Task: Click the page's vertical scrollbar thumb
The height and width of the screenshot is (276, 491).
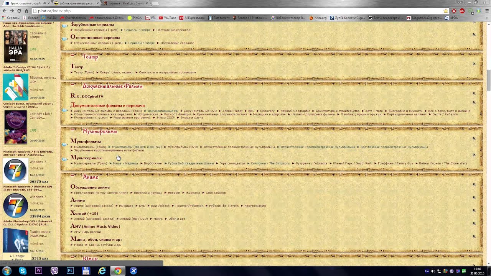Action: pos(488,80)
